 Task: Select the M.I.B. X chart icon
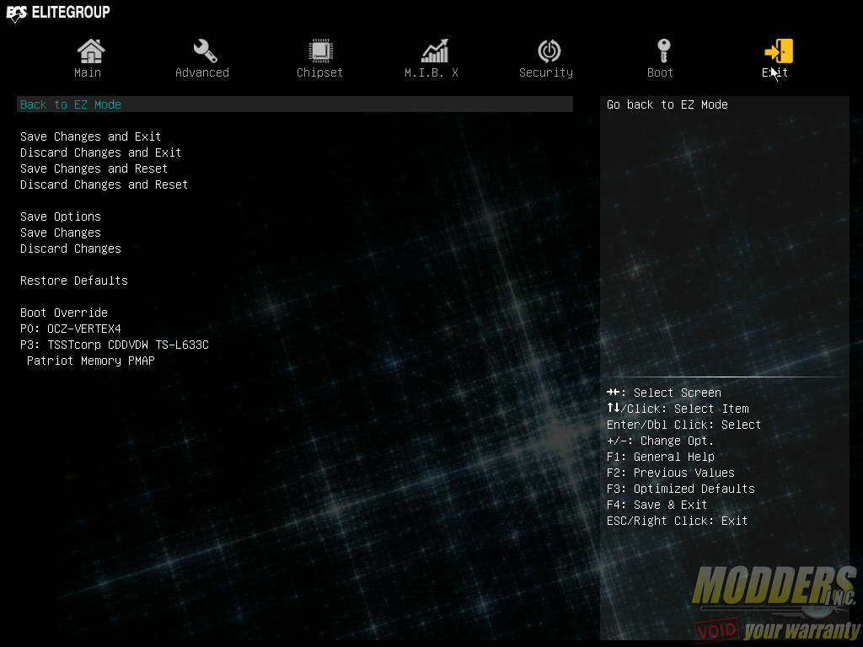[x=435, y=51]
